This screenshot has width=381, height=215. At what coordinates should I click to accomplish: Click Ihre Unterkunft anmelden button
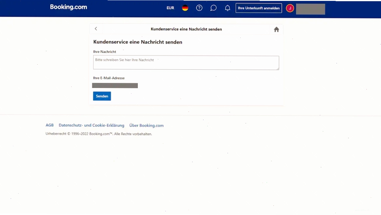[x=259, y=8]
